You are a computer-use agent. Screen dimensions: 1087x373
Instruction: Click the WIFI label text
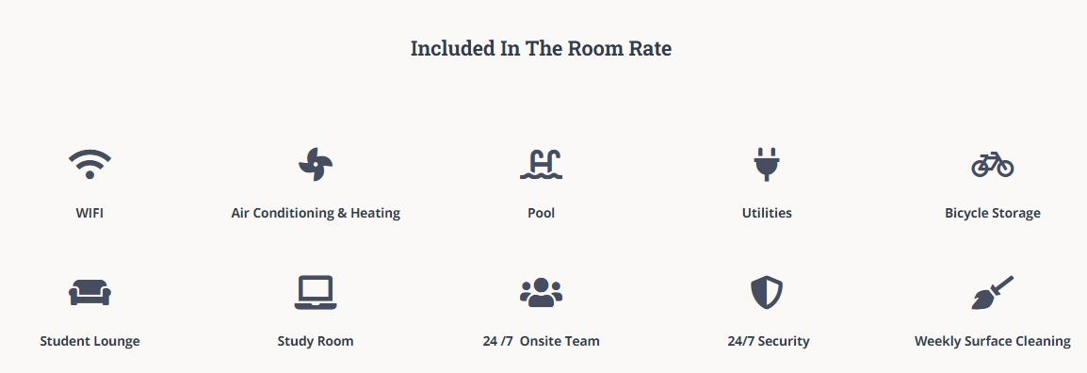click(89, 213)
